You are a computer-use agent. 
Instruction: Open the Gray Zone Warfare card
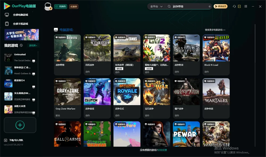[x=68, y=98]
